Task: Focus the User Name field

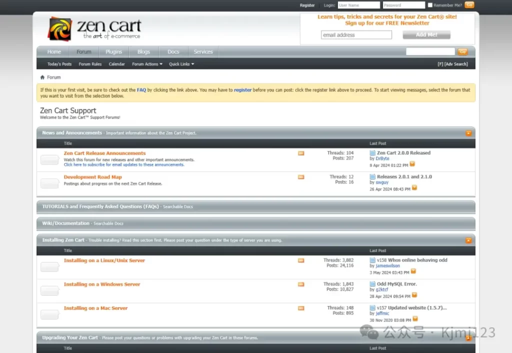Action: point(359,5)
